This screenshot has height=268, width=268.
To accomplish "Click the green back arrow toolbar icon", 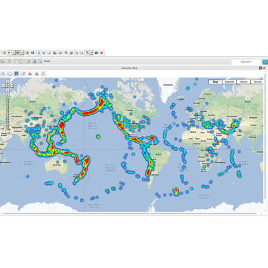I will point(17,53).
